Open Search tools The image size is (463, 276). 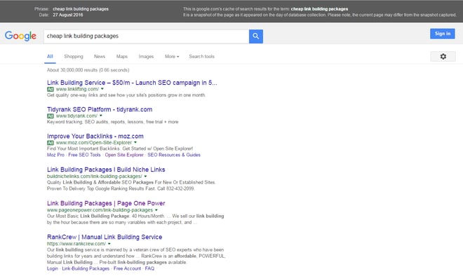point(201,56)
